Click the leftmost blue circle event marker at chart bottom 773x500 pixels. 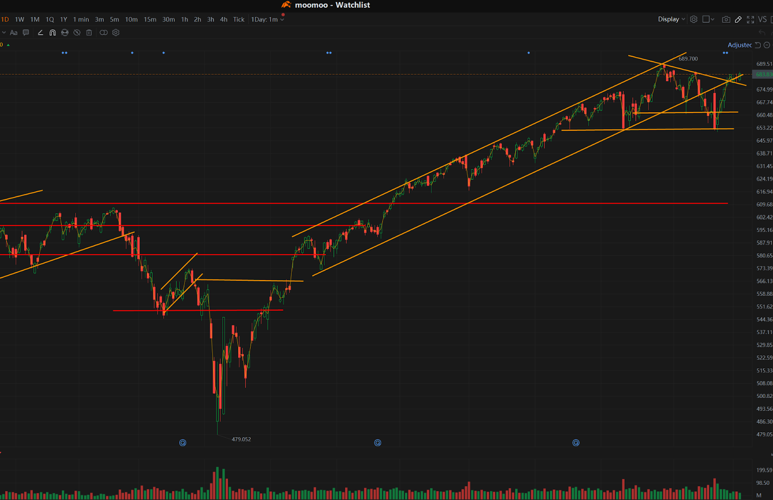coord(183,442)
